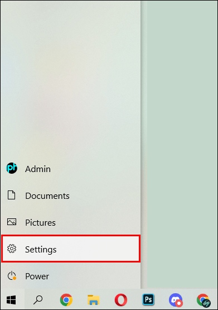Open Documents from the Start menu

71,195
